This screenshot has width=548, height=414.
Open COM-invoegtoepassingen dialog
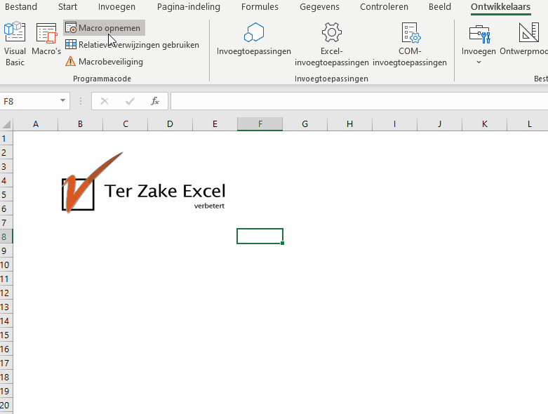tap(410, 44)
